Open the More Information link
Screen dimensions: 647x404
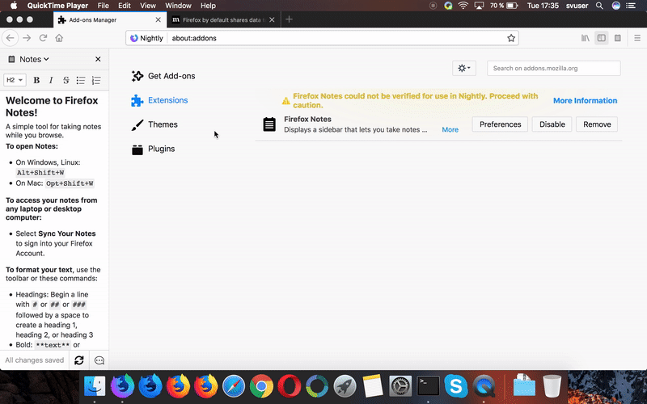(x=585, y=100)
